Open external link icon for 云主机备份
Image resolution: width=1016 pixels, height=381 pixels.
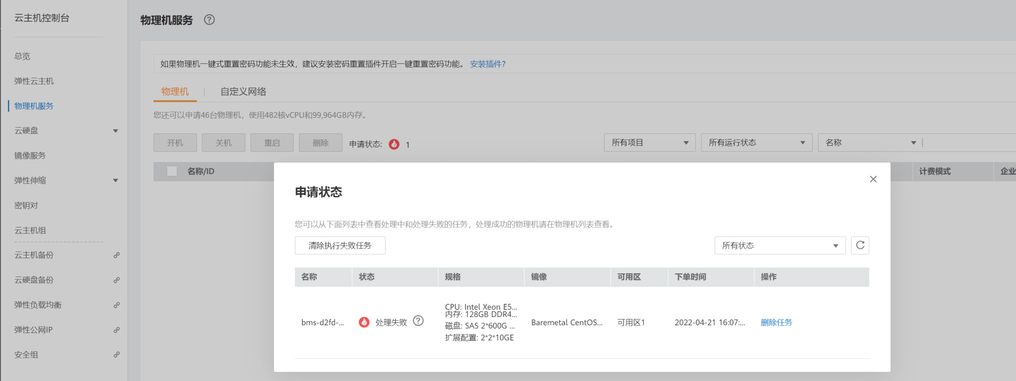(116, 255)
